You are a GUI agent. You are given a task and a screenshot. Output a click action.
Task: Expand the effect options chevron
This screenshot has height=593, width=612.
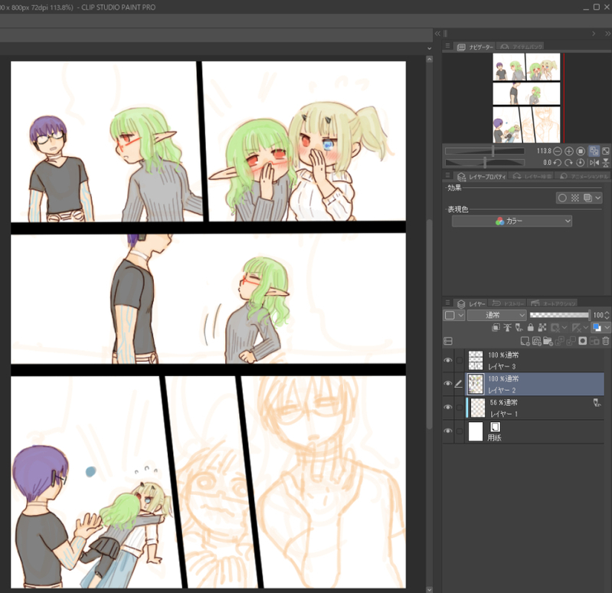point(597,198)
